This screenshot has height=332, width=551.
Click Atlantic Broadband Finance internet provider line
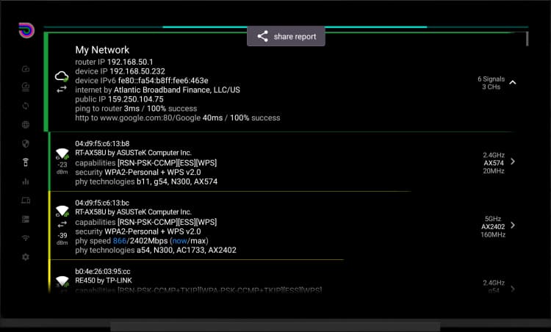157,90
